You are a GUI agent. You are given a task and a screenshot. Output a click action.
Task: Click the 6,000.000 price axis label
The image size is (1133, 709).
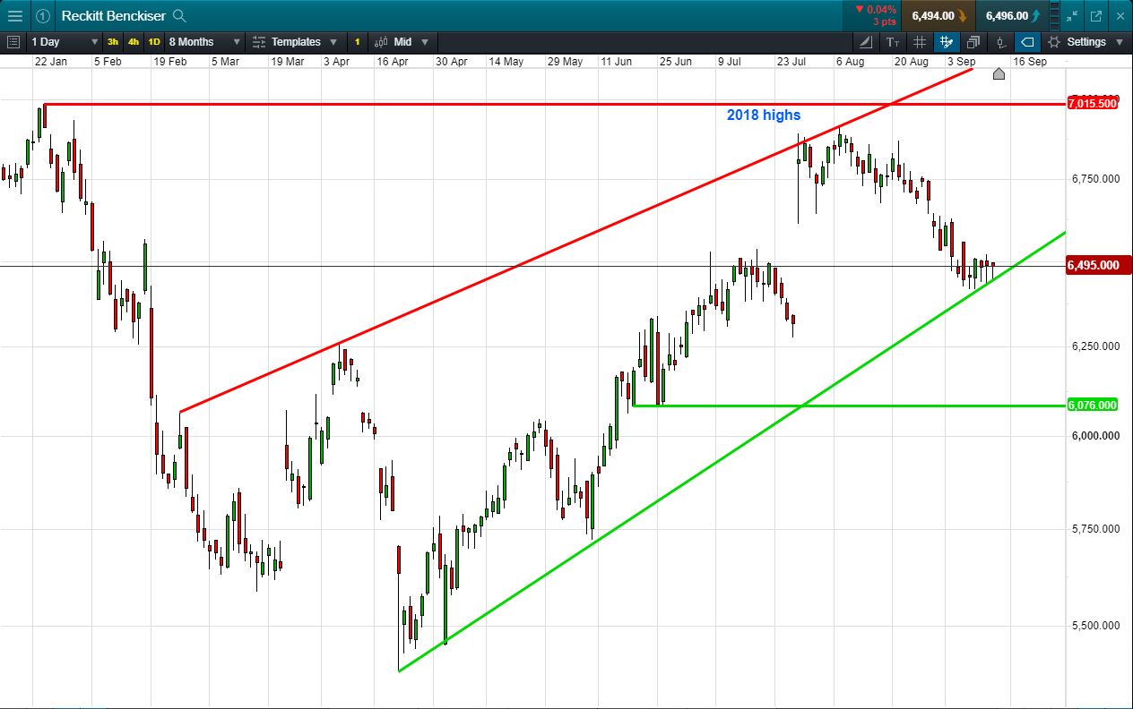(x=1095, y=435)
